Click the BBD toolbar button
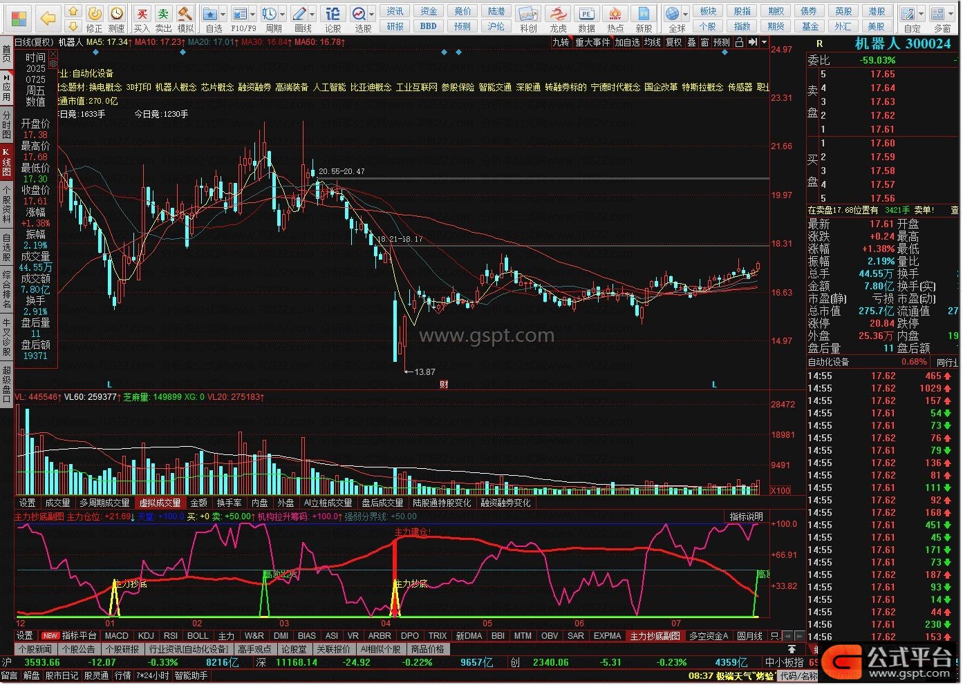963x685 pixels. tap(429, 26)
